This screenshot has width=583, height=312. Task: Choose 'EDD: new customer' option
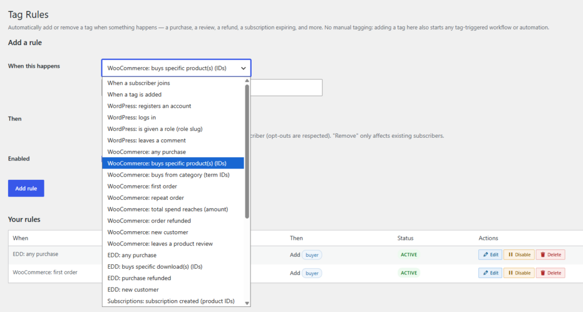point(173,290)
